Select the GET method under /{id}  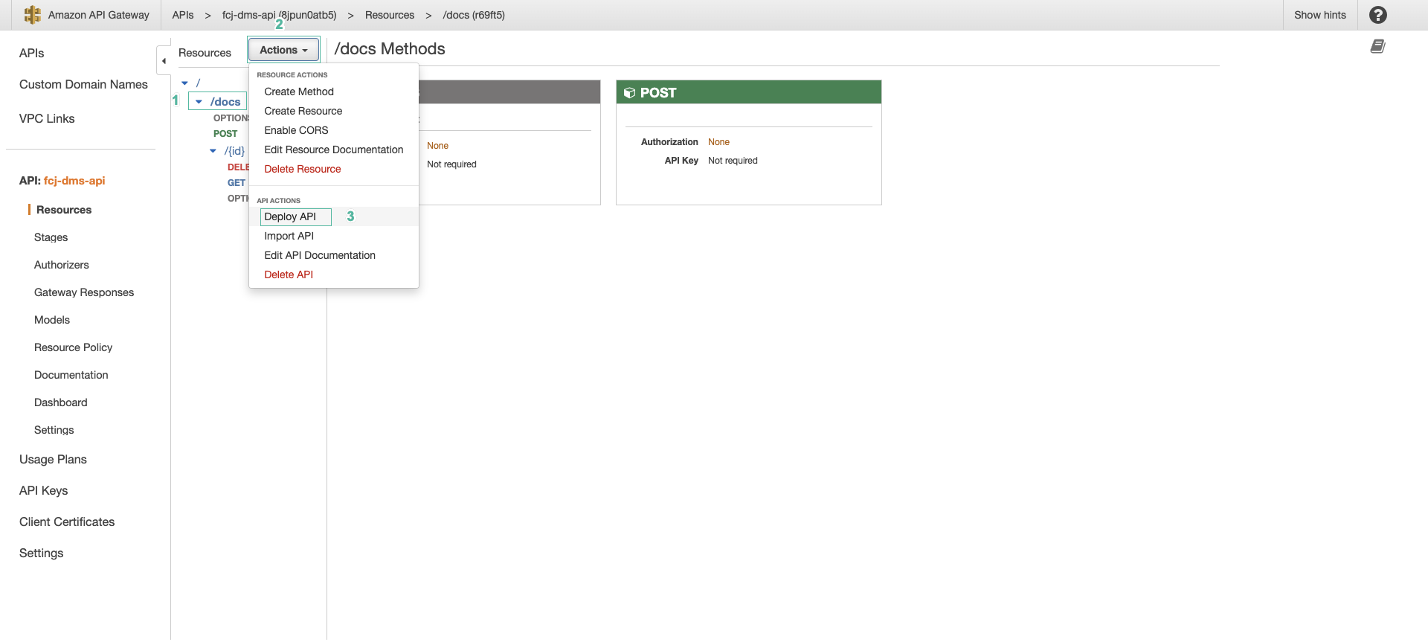tap(237, 183)
